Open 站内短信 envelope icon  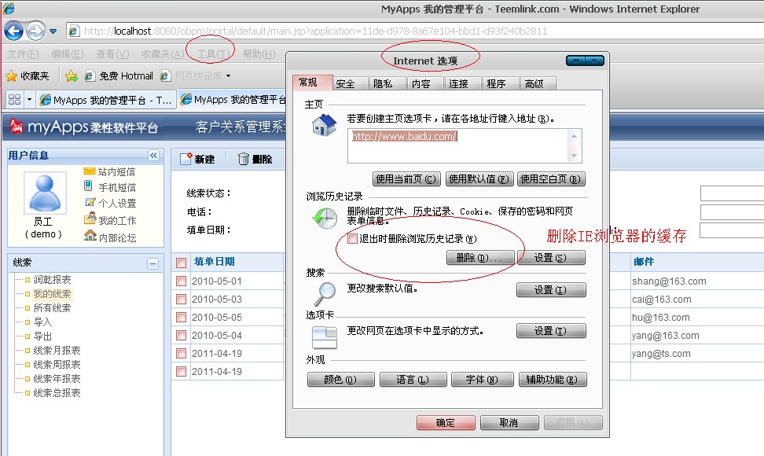pyautogui.click(x=89, y=171)
